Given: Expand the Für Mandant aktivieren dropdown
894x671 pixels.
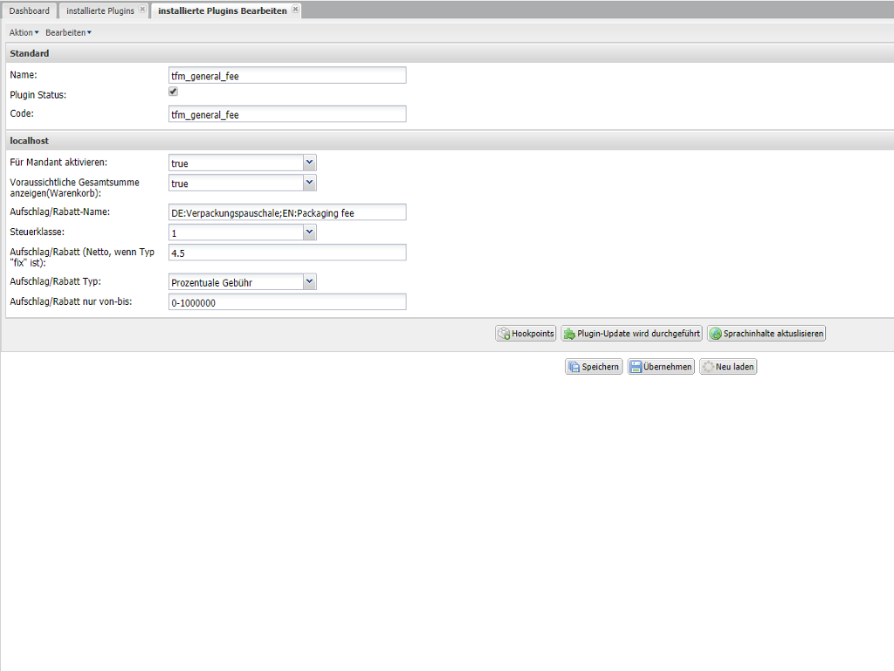Looking at the screenshot, I should pyautogui.click(x=309, y=163).
